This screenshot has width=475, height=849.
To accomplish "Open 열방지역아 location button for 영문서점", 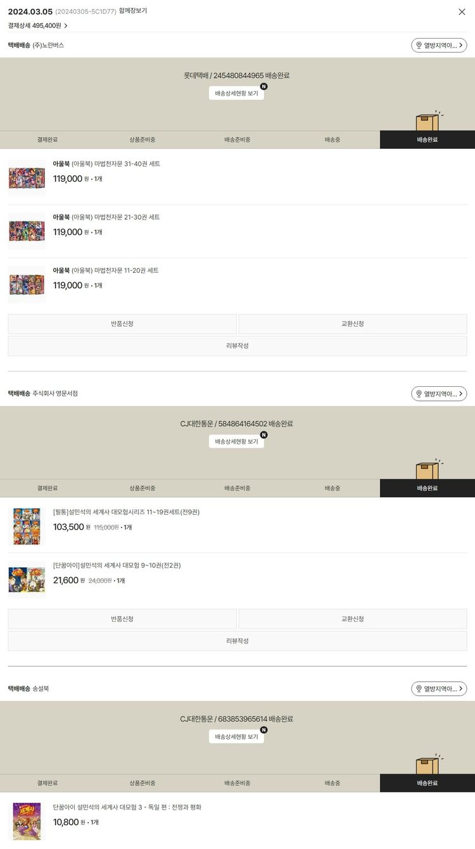I will pyautogui.click(x=439, y=394).
